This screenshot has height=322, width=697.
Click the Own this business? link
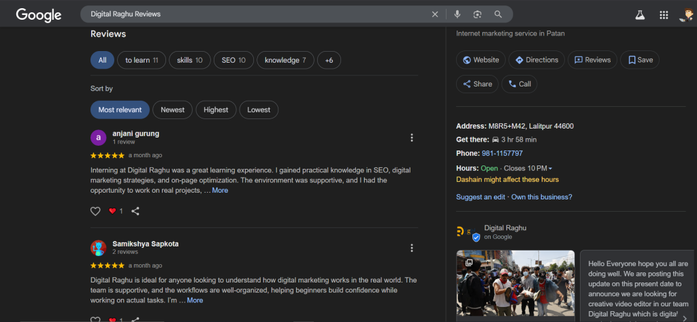click(542, 197)
